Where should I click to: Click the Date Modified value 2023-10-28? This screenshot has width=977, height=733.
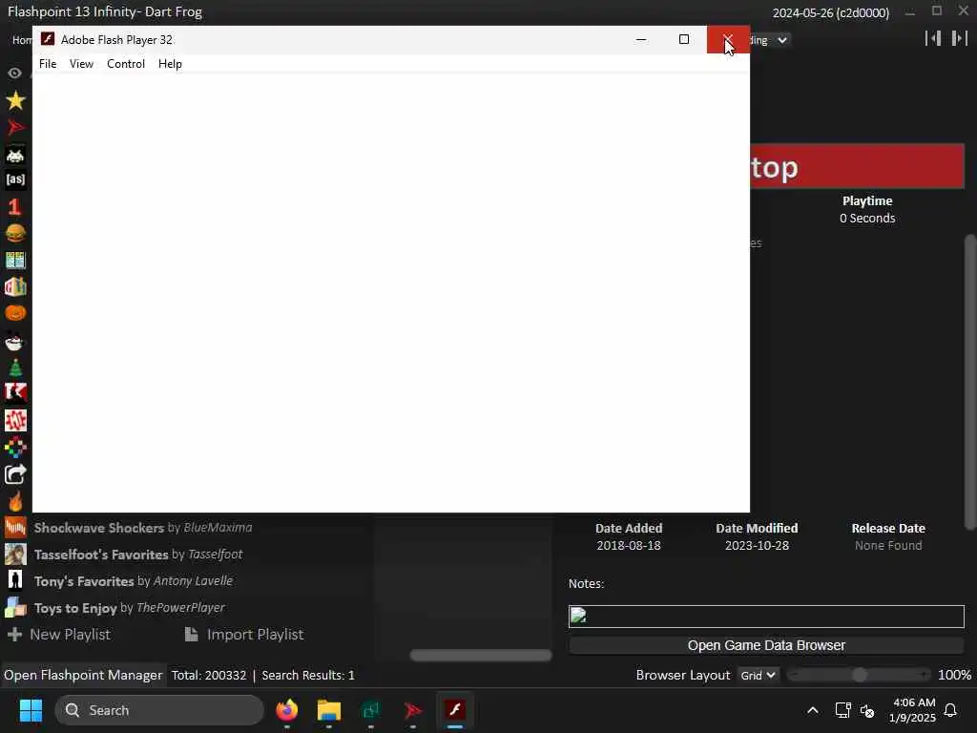(x=757, y=545)
